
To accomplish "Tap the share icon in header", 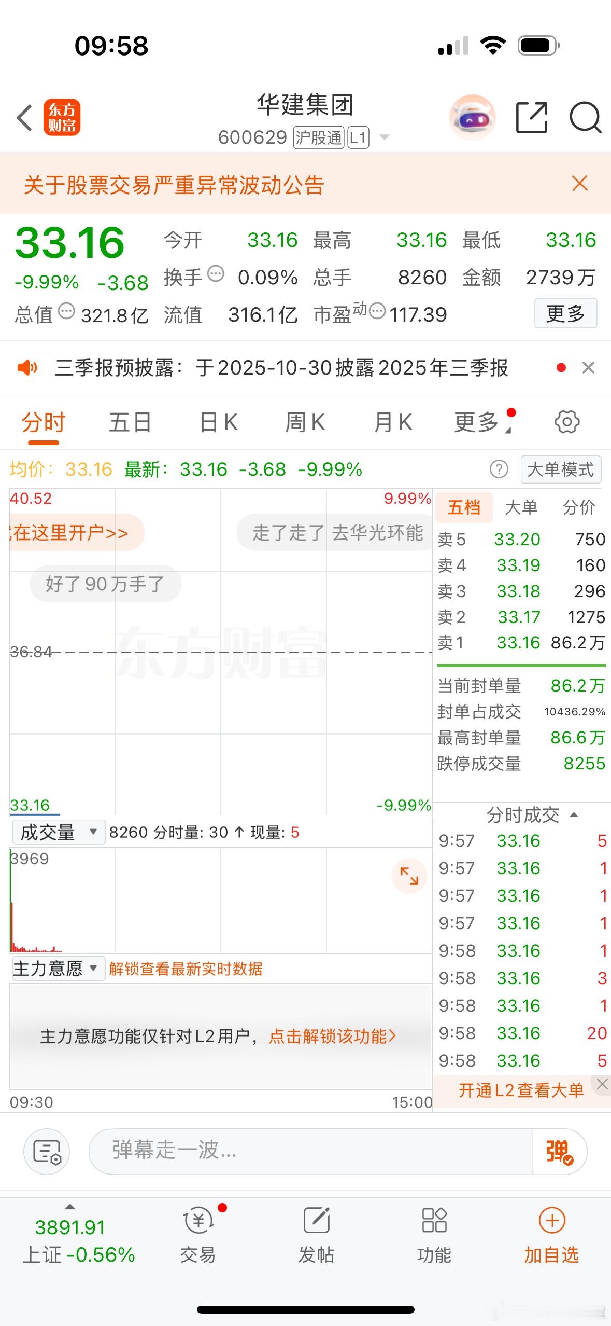I will coord(532,118).
